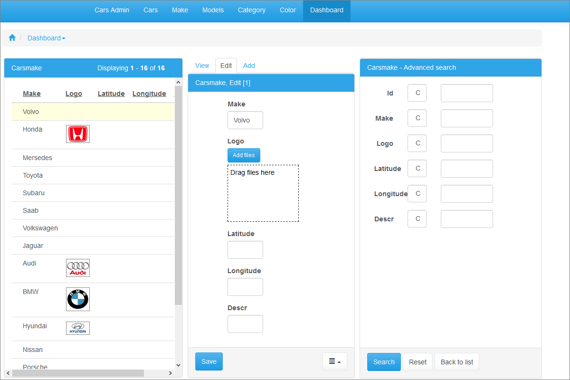The image size is (570, 380).
Task: Open Models from the navigation bar
Action: (213, 10)
